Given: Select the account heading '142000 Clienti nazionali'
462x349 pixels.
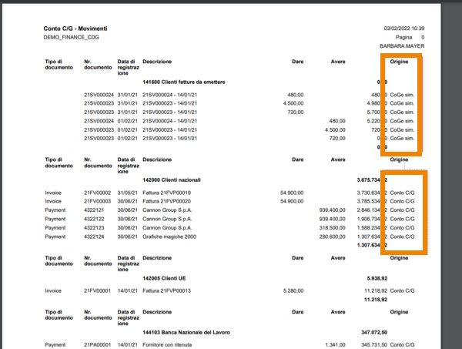Looking at the screenshot, I should click(x=172, y=180).
